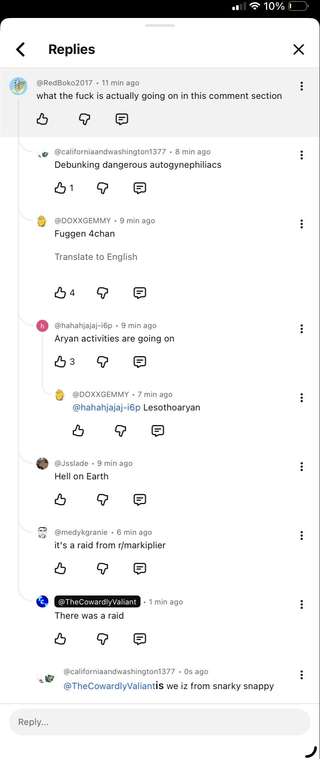Image resolution: width=320 pixels, height=761 pixels.
Task: Dislike the 'There was a raid' comment
Action: 102,639
